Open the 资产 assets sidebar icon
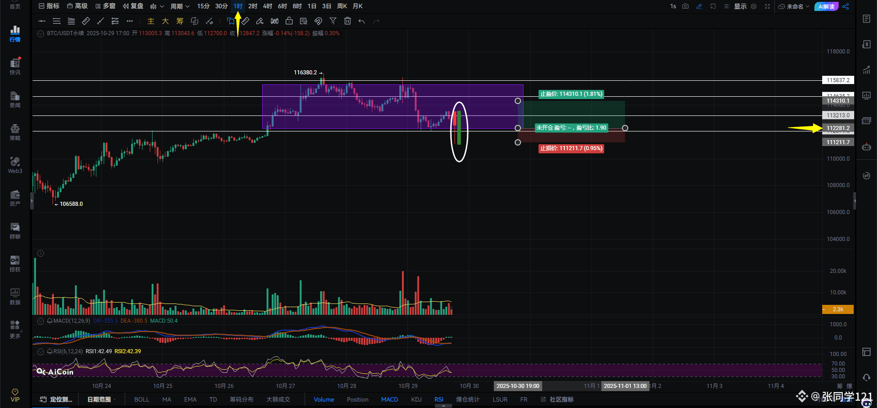Viewport: 877px width, 408px height. [x=15, y=198]
